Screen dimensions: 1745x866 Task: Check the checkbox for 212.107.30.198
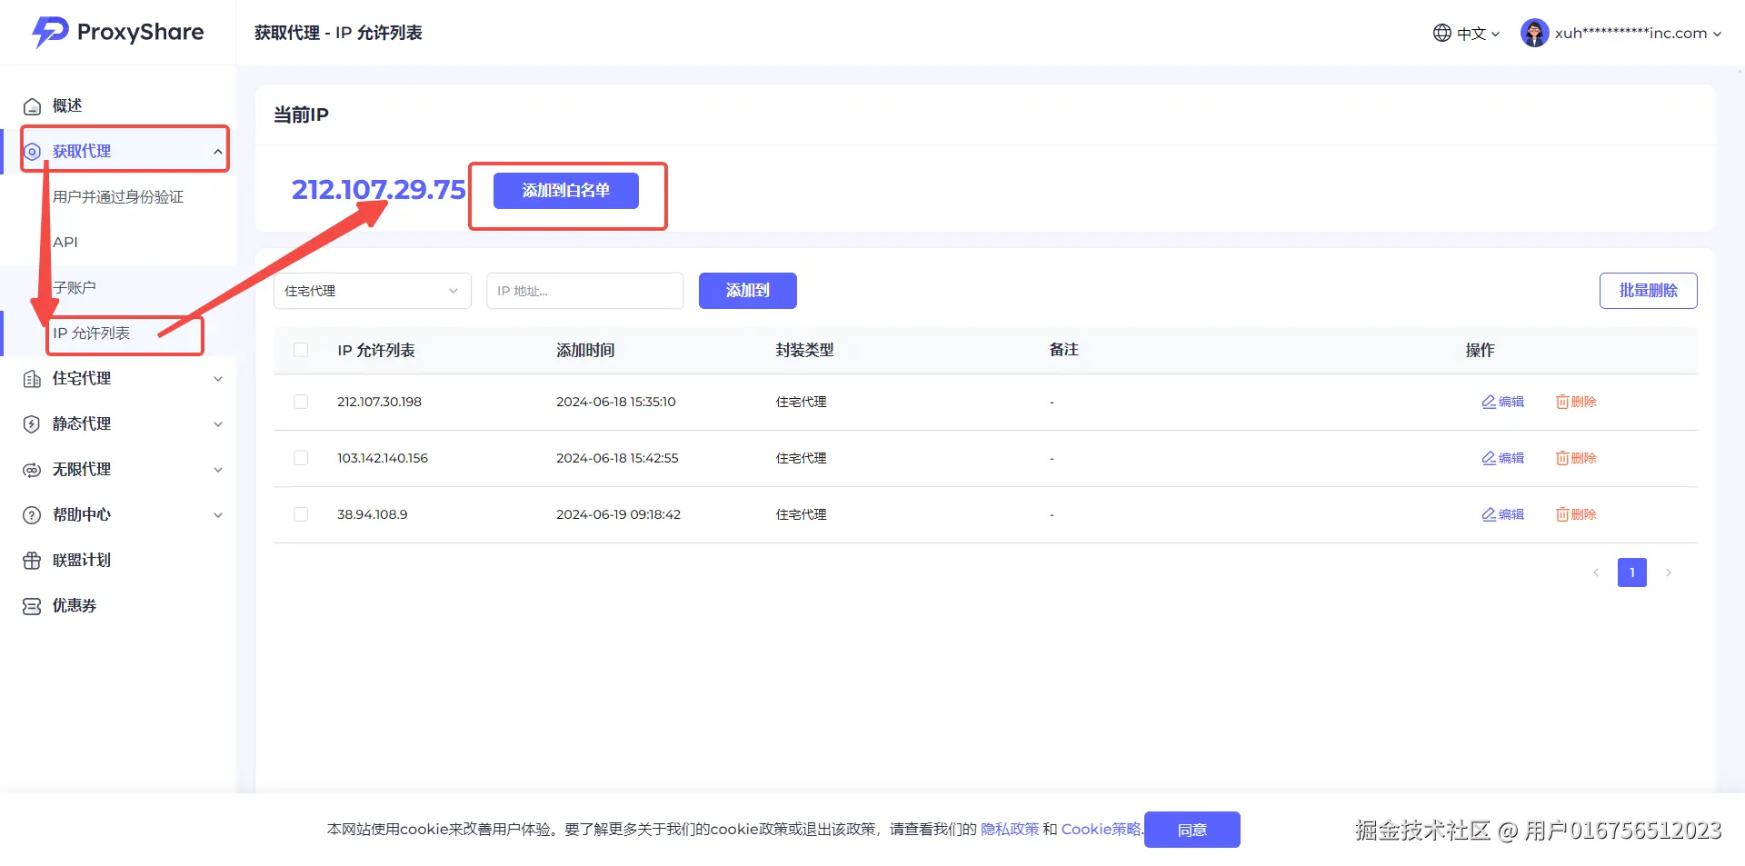click(x=301, y=402)
